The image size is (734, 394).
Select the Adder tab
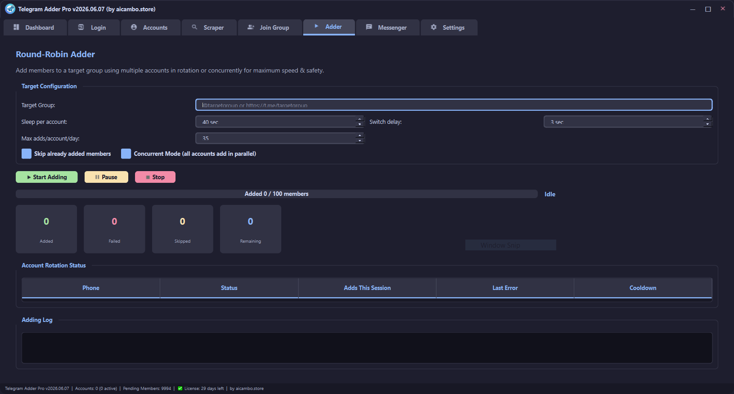329,27
